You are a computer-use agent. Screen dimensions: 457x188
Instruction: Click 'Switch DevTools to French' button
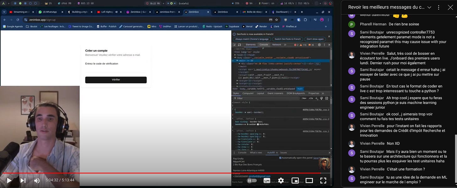pos(288,39)
